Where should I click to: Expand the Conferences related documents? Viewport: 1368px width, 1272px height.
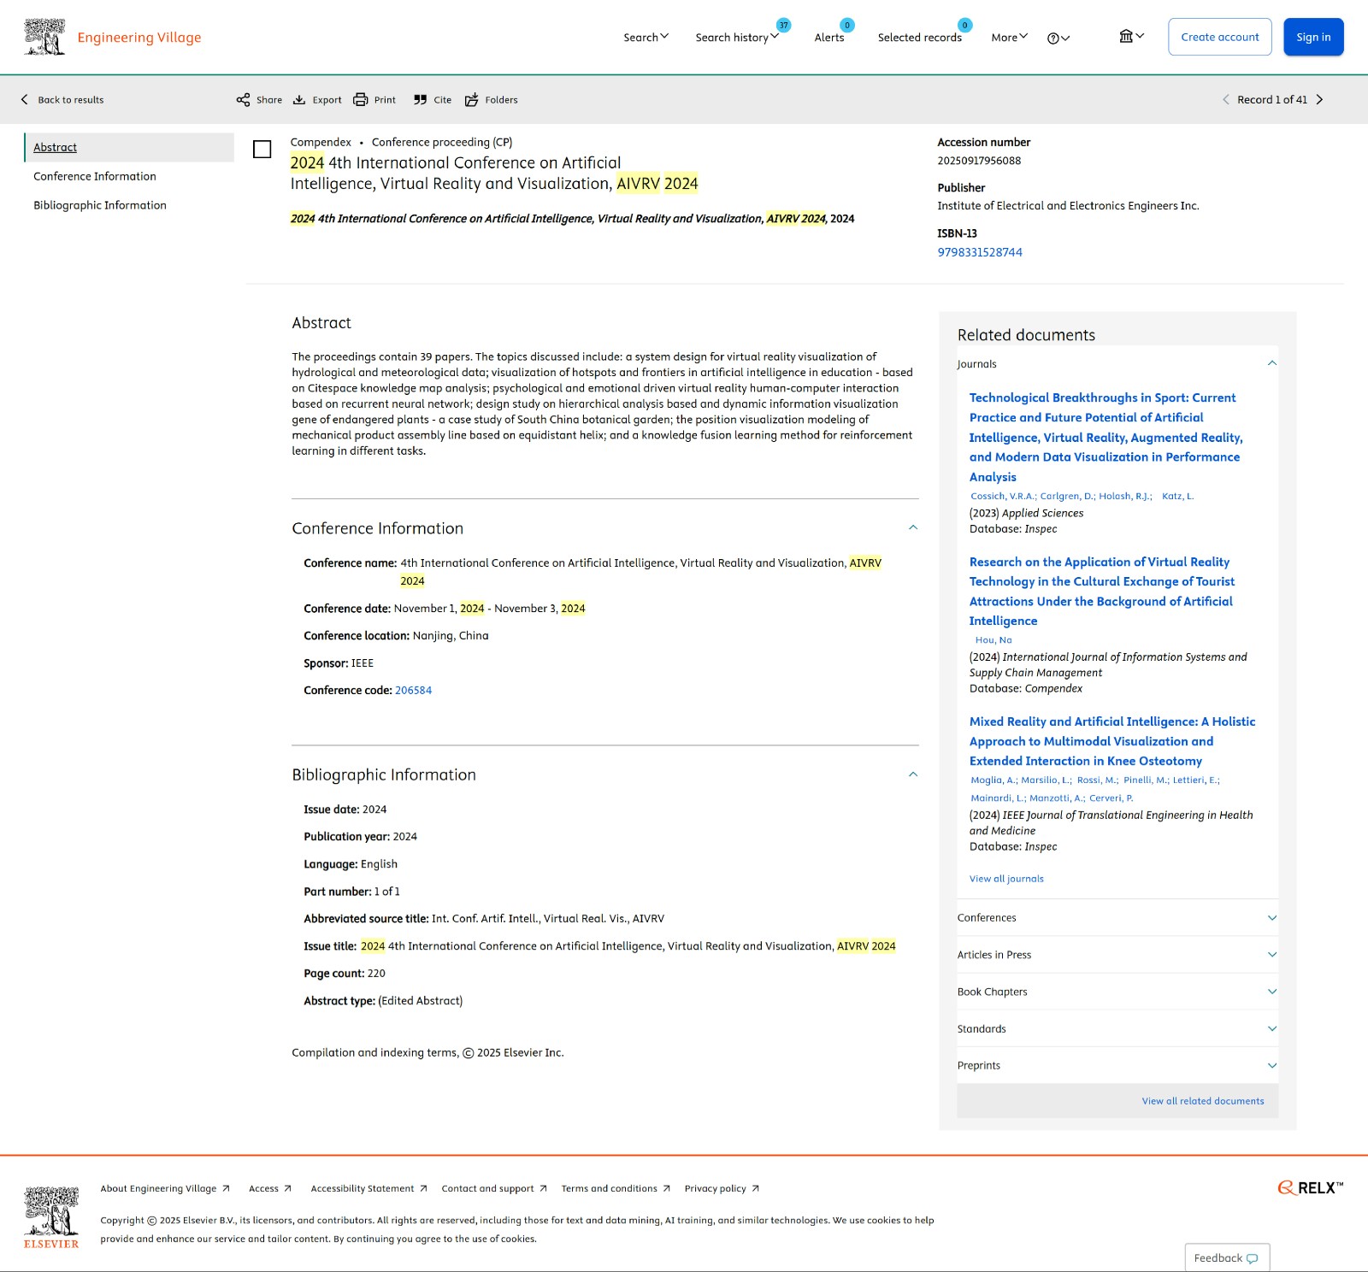click(x=1272, y=918)
